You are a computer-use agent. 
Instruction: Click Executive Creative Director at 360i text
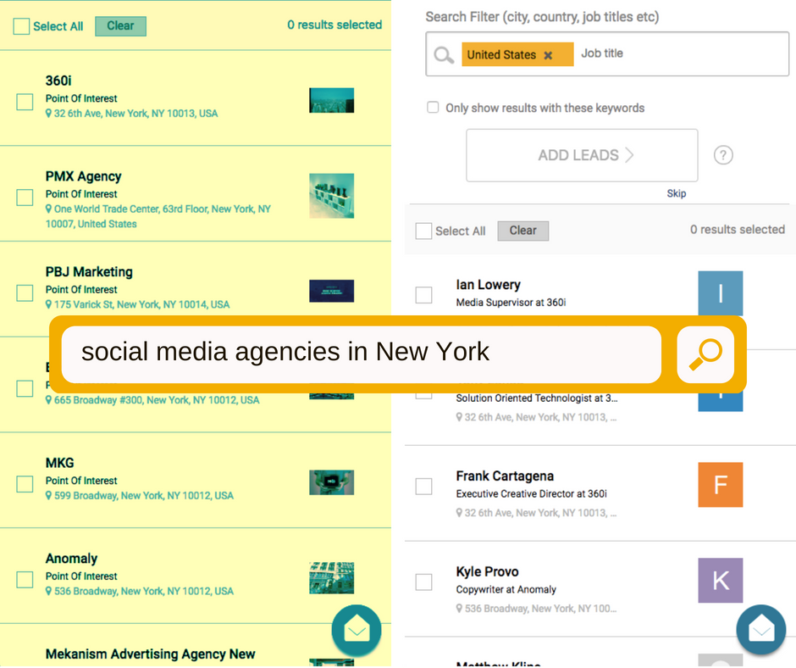point(531,493)
